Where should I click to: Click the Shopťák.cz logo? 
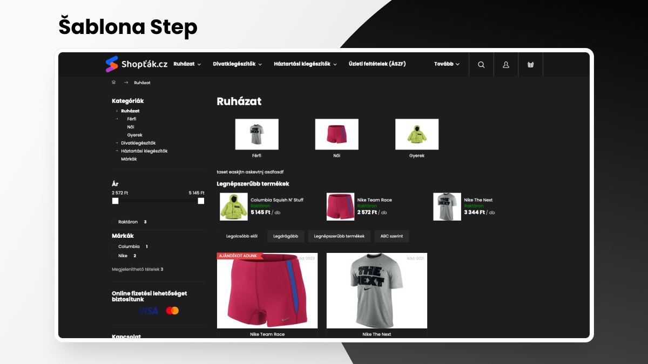coord(136,64)
